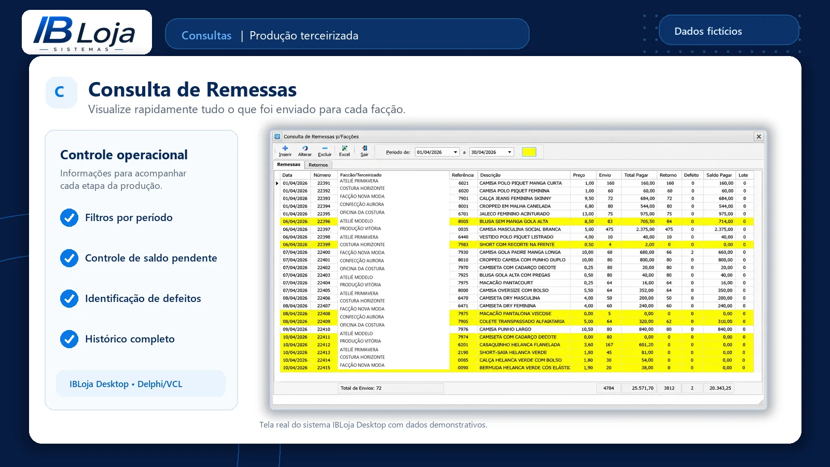Click the Saldo Pagar column header
Viewport: 830px width, 467px height.
[x=719, y=175]
